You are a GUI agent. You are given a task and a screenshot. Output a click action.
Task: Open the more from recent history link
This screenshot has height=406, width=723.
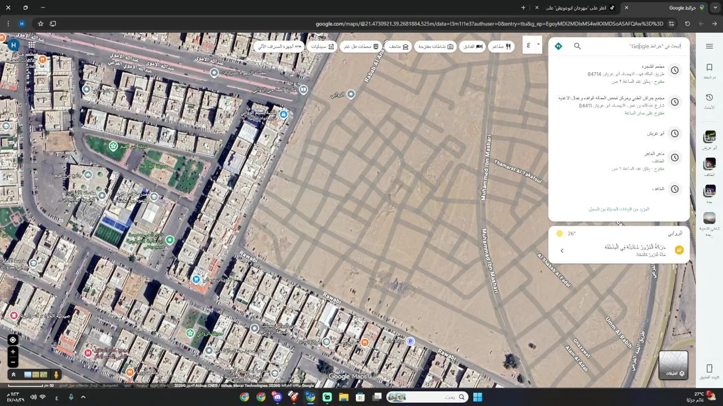pyautogui.click(x=619, y=209)
